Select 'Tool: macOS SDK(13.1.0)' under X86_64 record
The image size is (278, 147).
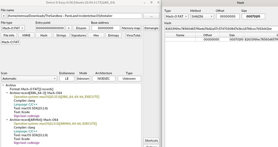pos(31,108)
